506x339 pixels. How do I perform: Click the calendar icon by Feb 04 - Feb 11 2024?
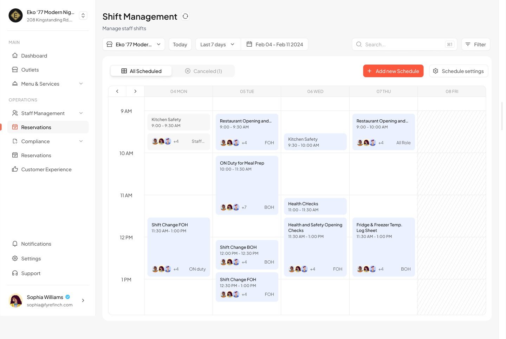[x=249, y=44]
